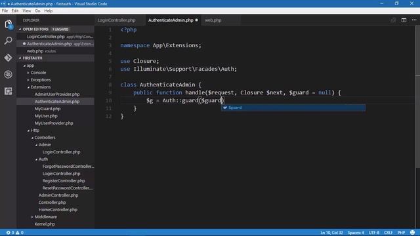Click Ln 10, Col 32 in status bar
Viewport: 420px width, 236px height.
pos(331,233)
